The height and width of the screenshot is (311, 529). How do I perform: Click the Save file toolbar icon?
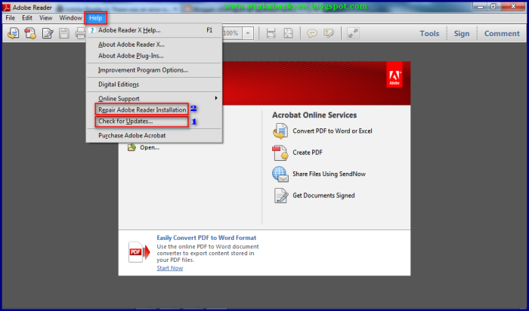[x=64, y=33]
